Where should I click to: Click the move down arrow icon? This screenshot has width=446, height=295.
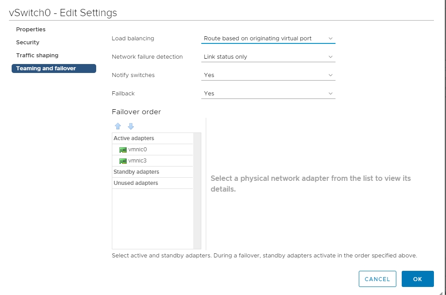131,126
